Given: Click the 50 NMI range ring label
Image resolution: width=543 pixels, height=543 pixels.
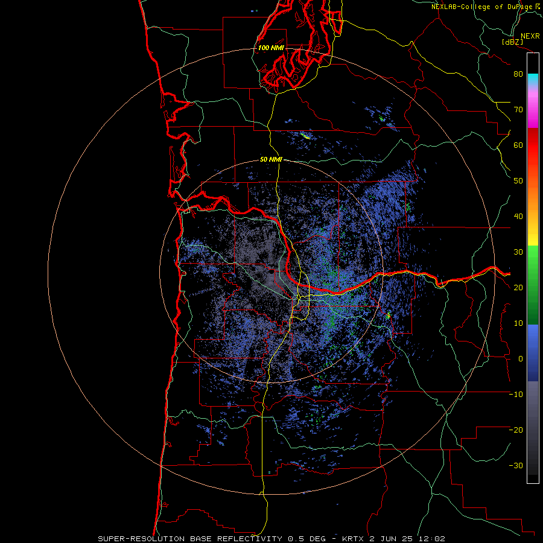Looking at the screenshot, I should pyautogui.click(x=271, y=159).
